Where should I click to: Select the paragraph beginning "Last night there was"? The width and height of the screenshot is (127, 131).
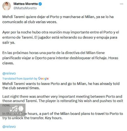pyautogui.click(x=63, y=101)
